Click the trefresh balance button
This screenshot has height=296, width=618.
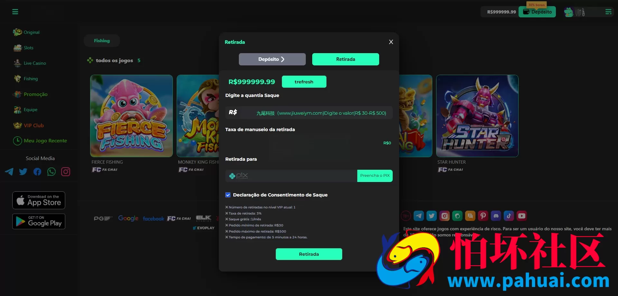[304, 82]
